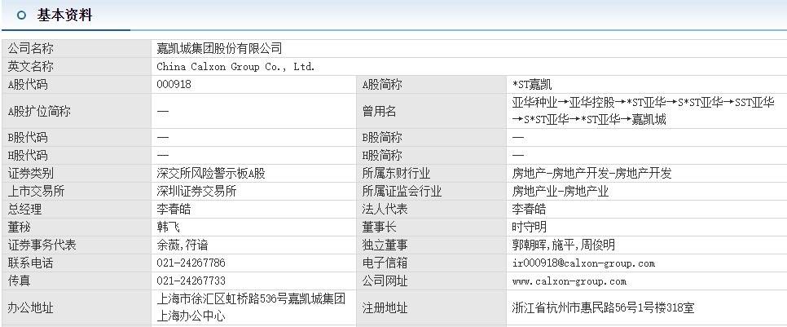Click the 英文名称 label cell

(76, 67)
